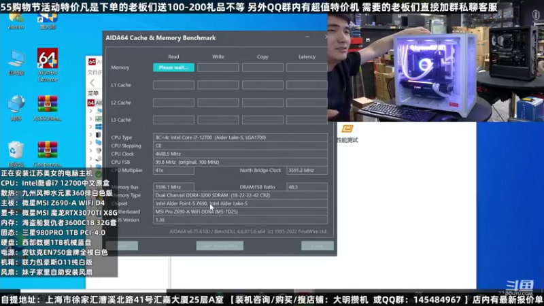The width and height of the screenshot is (544, 306).
Task: Click the L1 Cache Write result box
Action: coord(218,85)
